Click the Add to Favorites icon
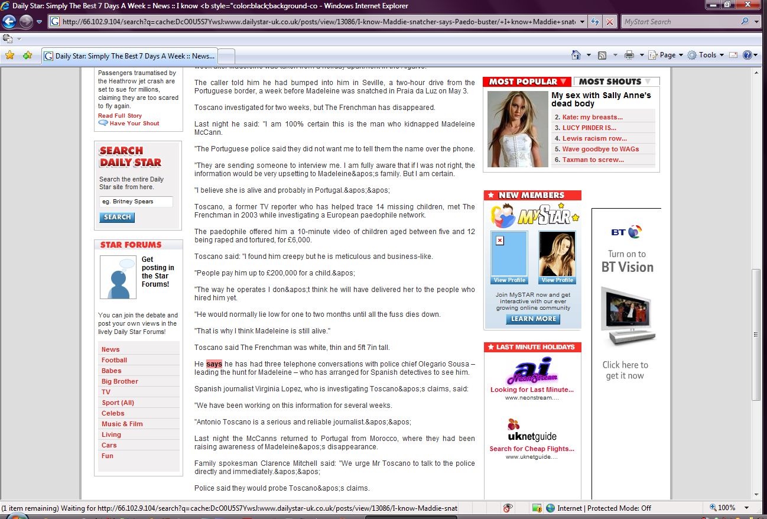 click(x=27, y=56)
